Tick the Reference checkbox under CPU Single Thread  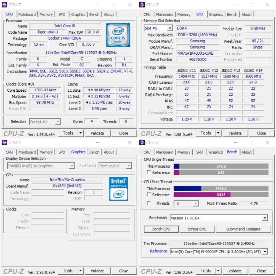click(x=149, y=172)
